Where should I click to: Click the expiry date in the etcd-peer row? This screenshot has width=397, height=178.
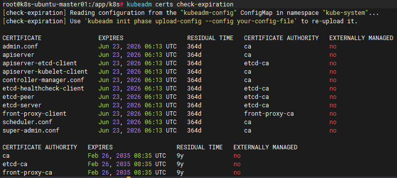click(x=137, y=97)
